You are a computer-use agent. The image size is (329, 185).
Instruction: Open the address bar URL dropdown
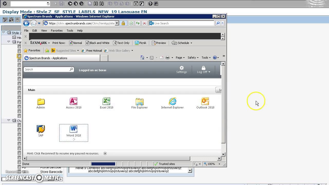(117, 23)
